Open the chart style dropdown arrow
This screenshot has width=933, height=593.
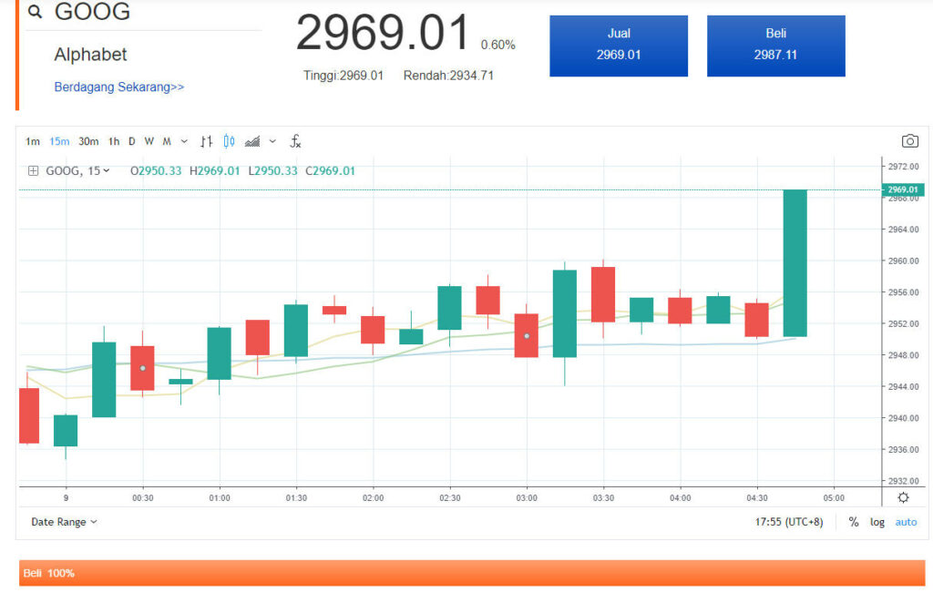click(x=272, y=141)
